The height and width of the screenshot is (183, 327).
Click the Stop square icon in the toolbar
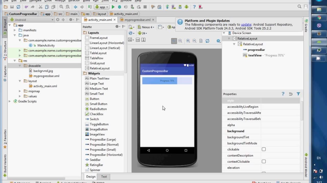145,7
